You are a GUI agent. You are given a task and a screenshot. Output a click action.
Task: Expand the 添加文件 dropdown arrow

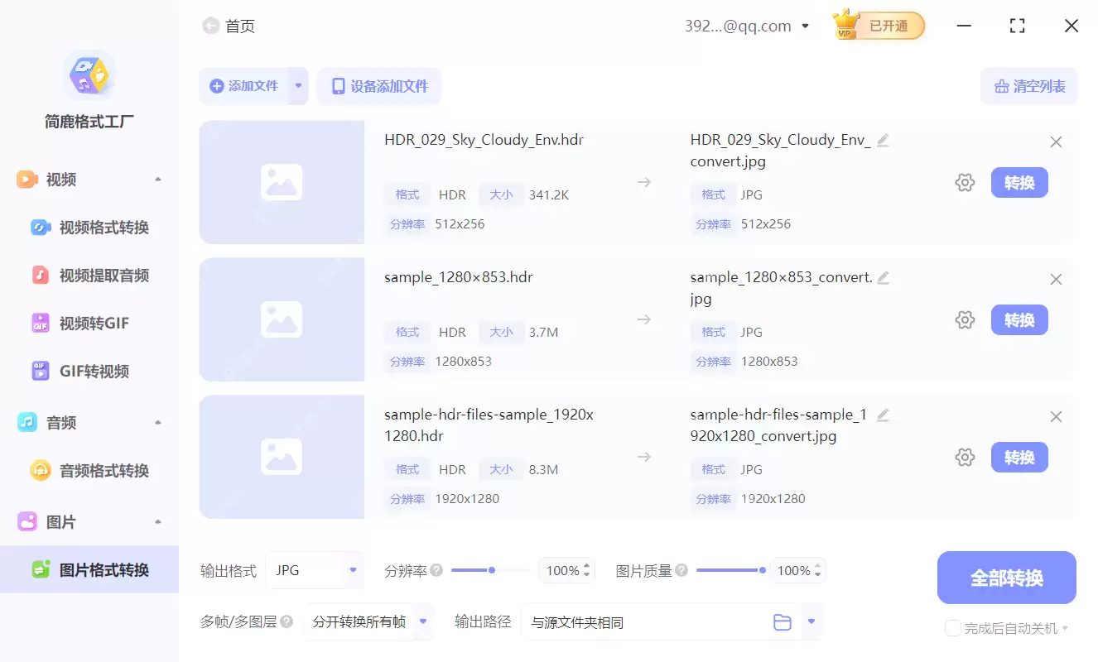tap(299, 86)
